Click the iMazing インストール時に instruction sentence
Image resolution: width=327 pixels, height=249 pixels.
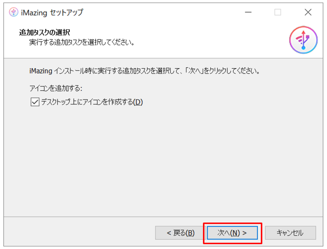(x=145, y=71)
